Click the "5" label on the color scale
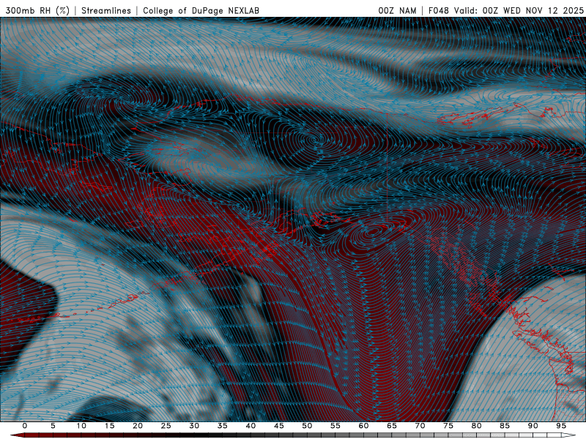586x439 pixels. click(x=53, y=426)
